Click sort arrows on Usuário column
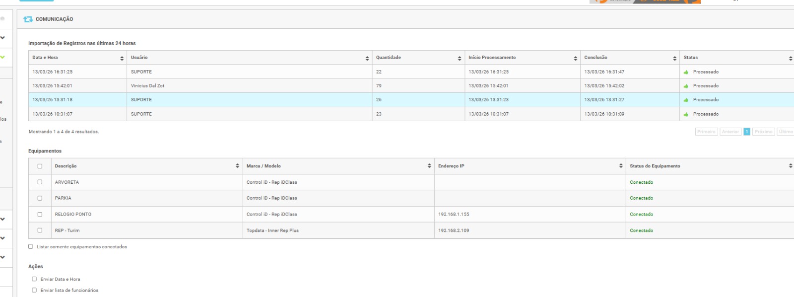Screen dimensions: 794x297 367,58
